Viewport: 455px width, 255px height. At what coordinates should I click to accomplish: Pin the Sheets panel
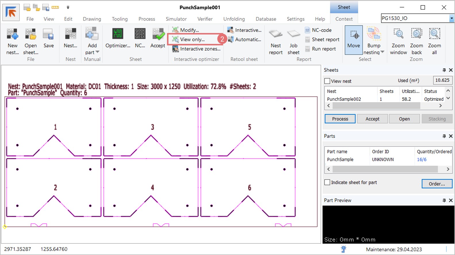click(x=444, y=70)
